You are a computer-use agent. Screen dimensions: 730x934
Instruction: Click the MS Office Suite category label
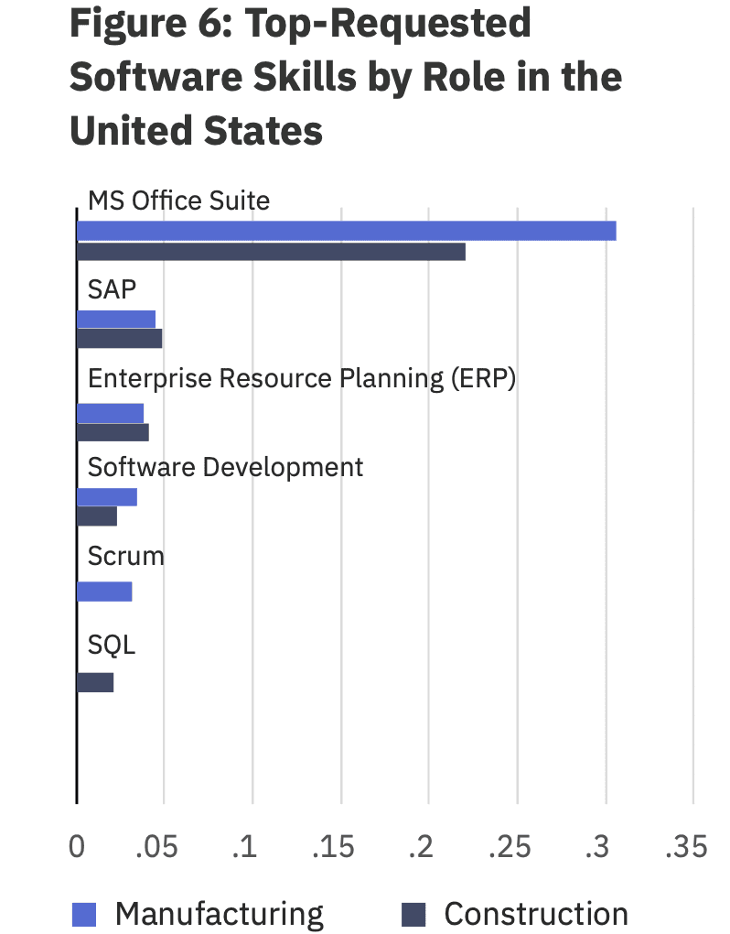pos(178,201)
